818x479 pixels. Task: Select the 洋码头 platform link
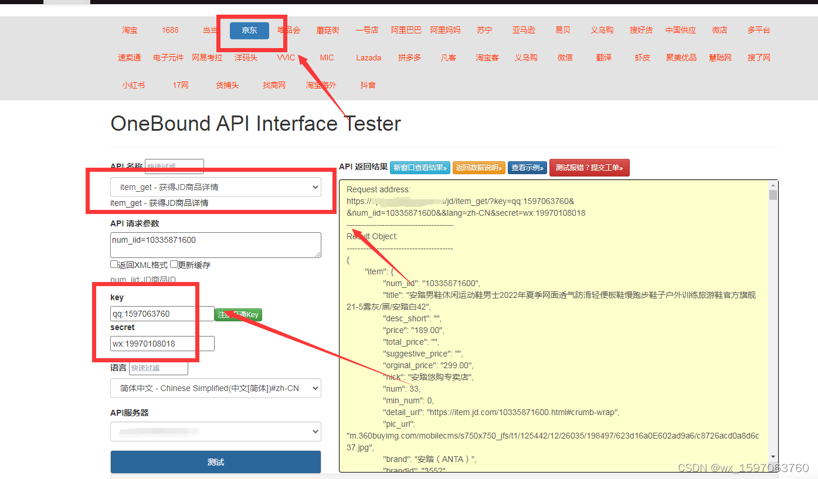point(246,57)
